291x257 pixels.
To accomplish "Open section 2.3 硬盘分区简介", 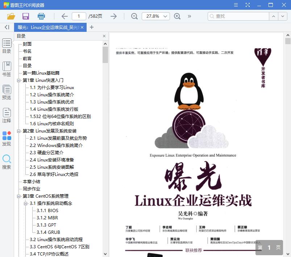I will (47, 153).
